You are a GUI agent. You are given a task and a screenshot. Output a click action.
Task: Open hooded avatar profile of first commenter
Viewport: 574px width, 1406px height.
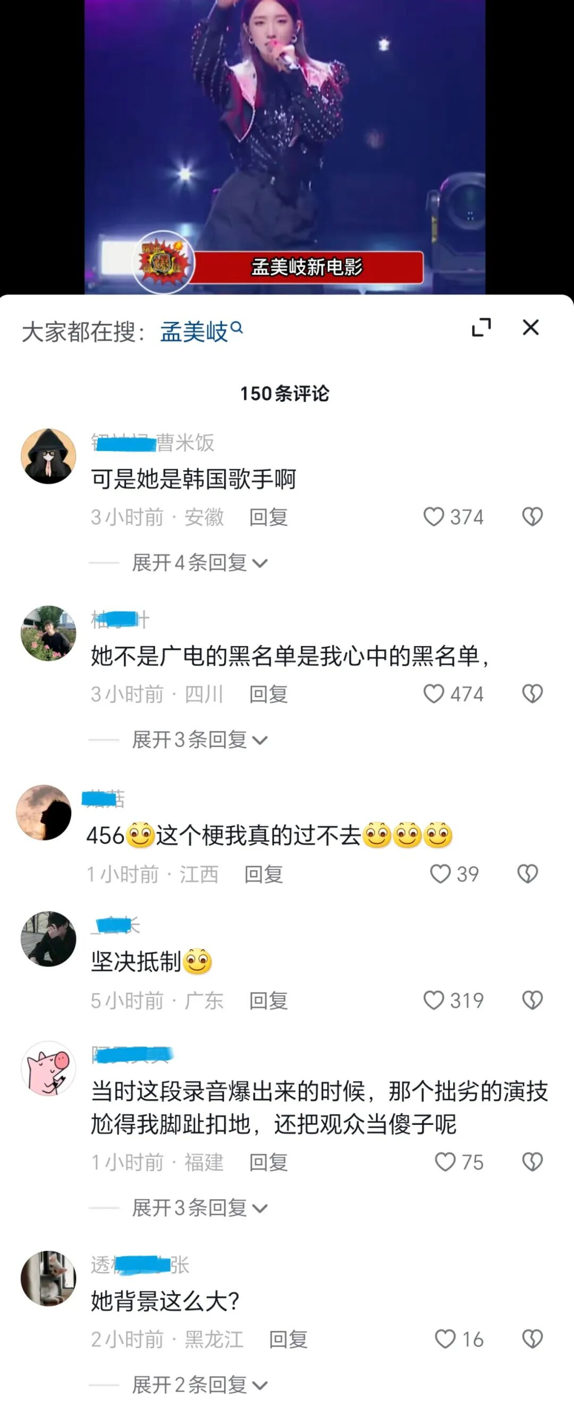point(48,456)
